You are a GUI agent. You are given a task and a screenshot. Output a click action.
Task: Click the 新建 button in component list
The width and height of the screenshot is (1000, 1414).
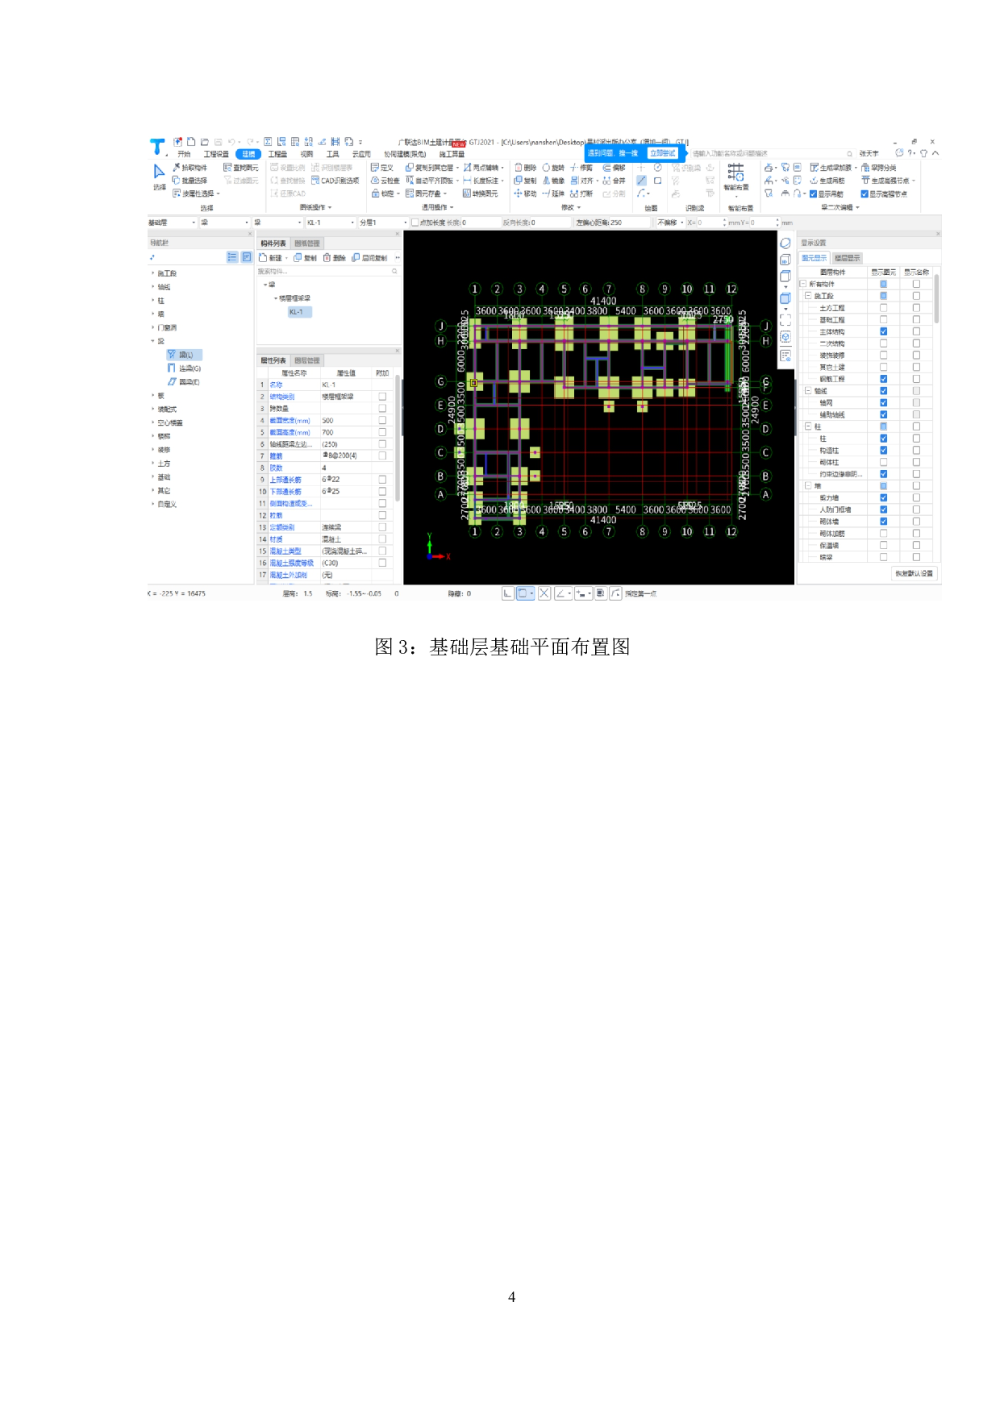click(271, 258)
